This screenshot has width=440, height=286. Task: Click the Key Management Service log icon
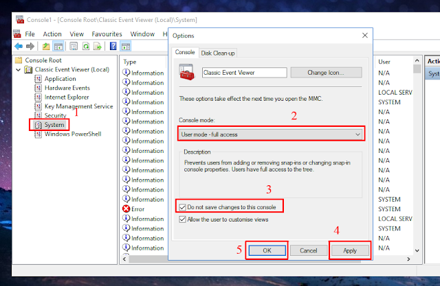click(38, 106)
